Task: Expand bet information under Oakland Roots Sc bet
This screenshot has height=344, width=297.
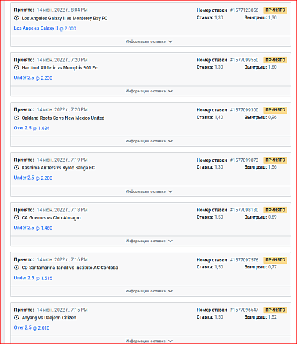Action: click(151, 141)
